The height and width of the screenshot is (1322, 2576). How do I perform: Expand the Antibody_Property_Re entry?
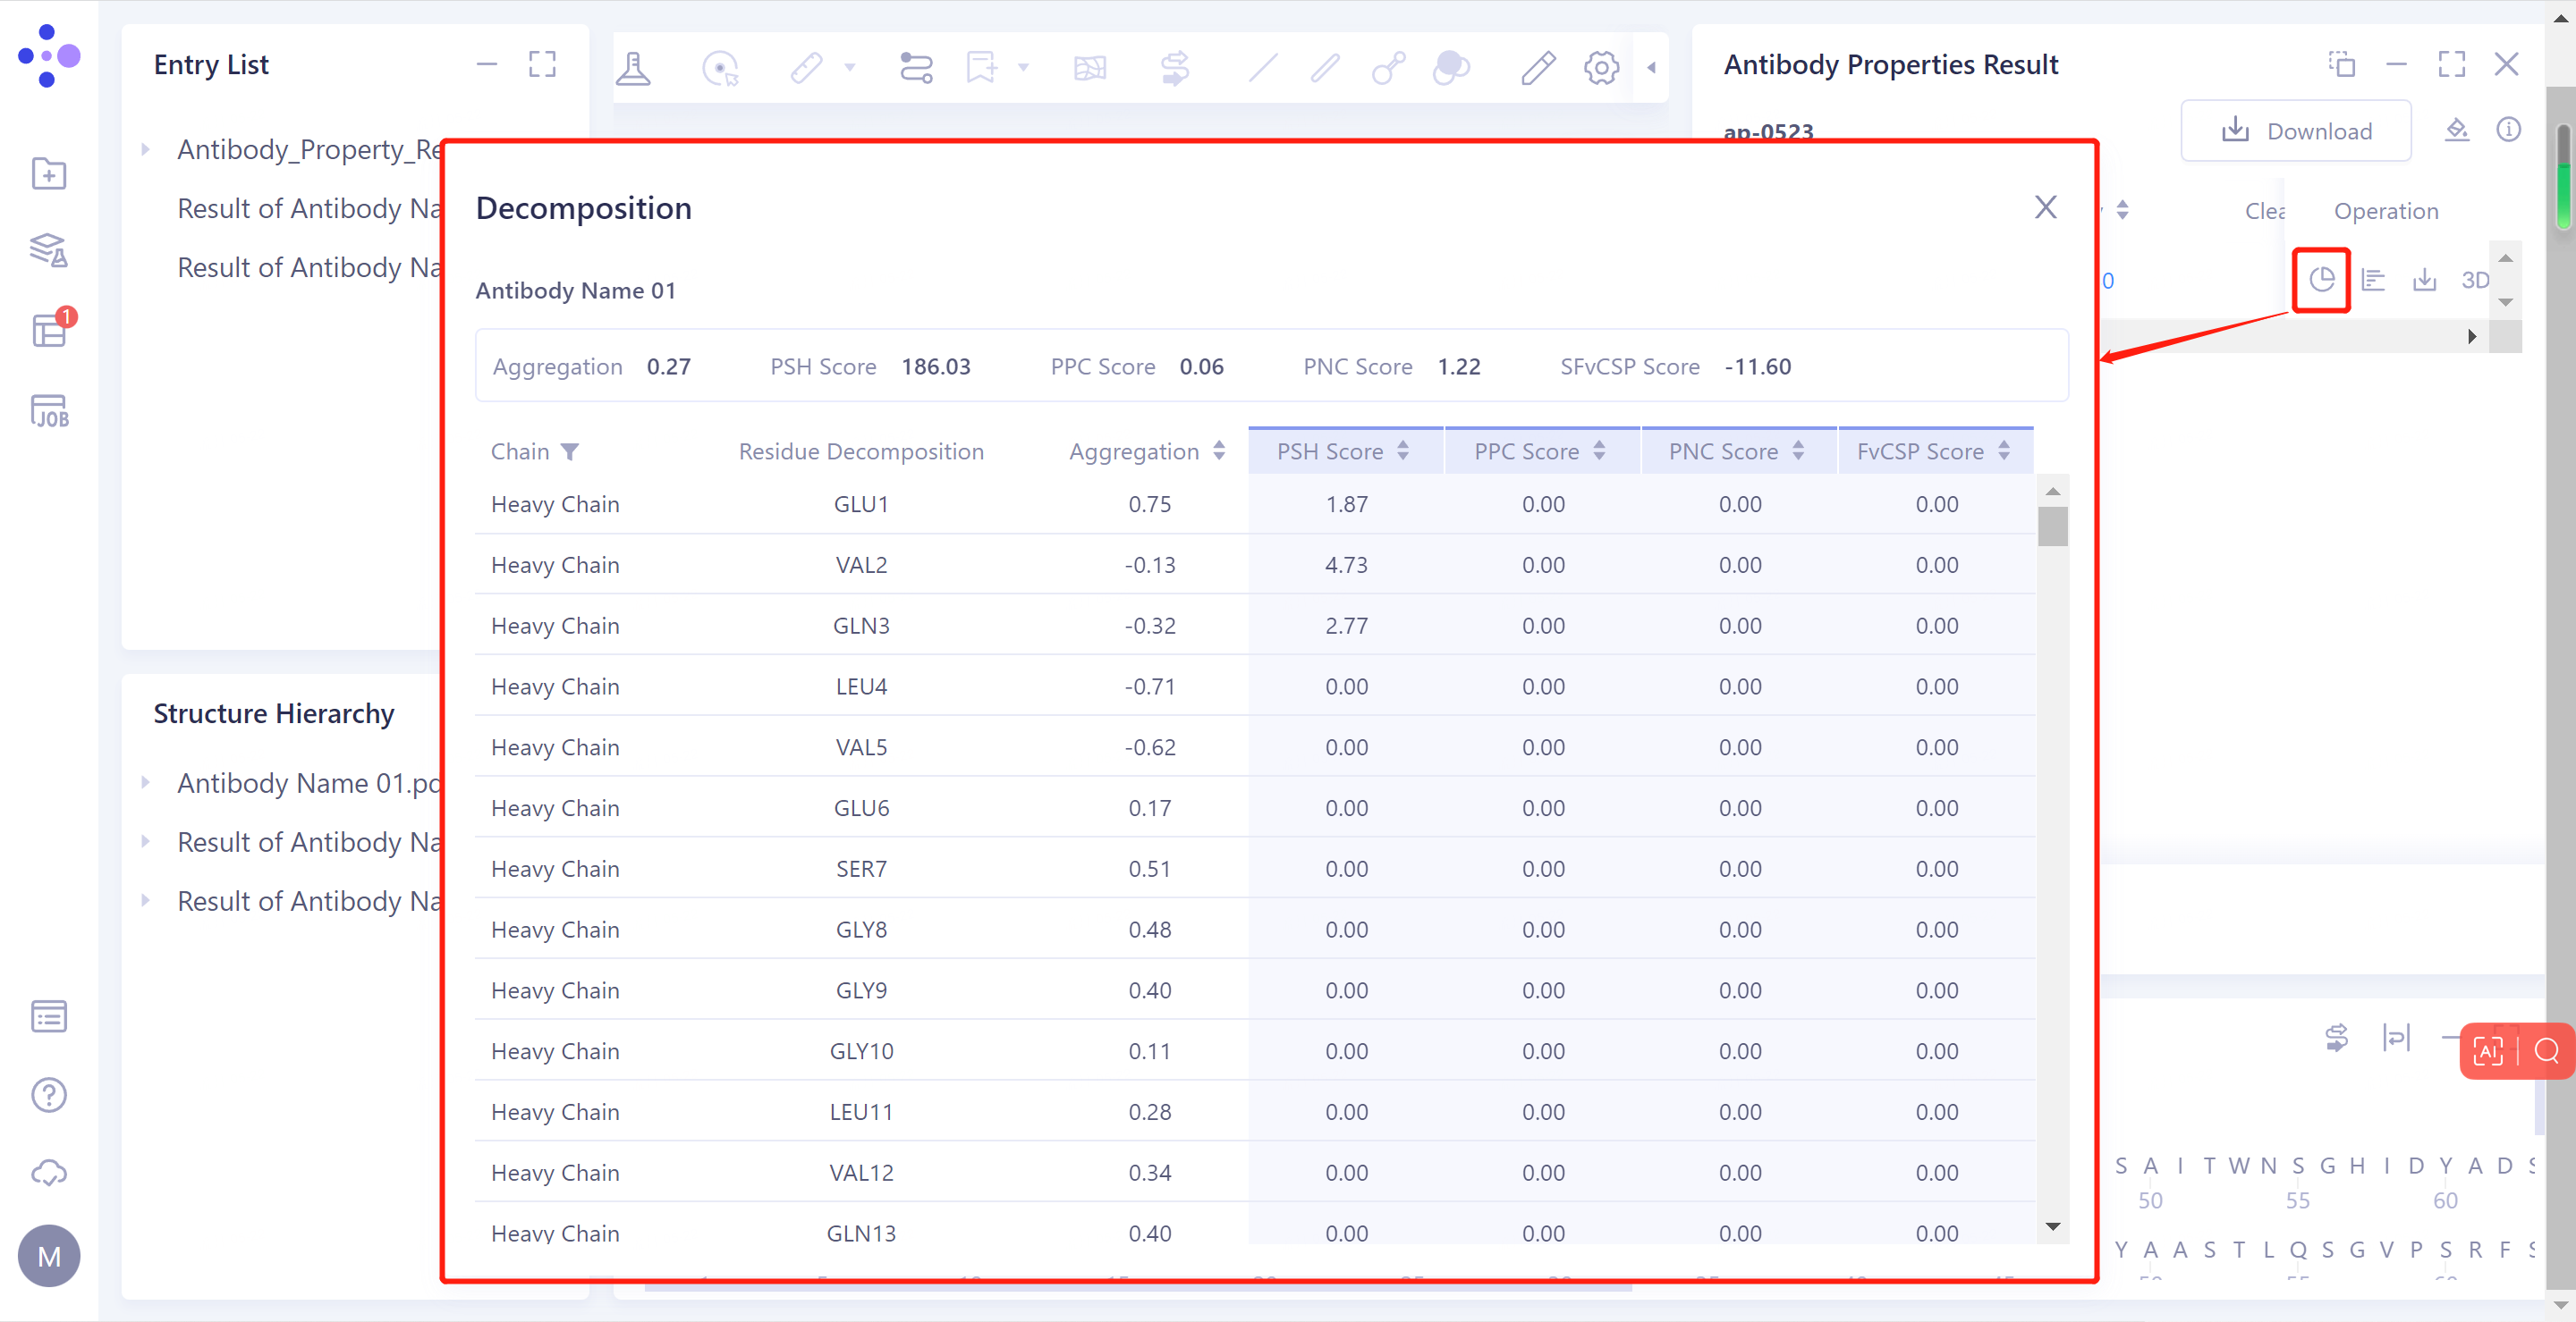146,150
